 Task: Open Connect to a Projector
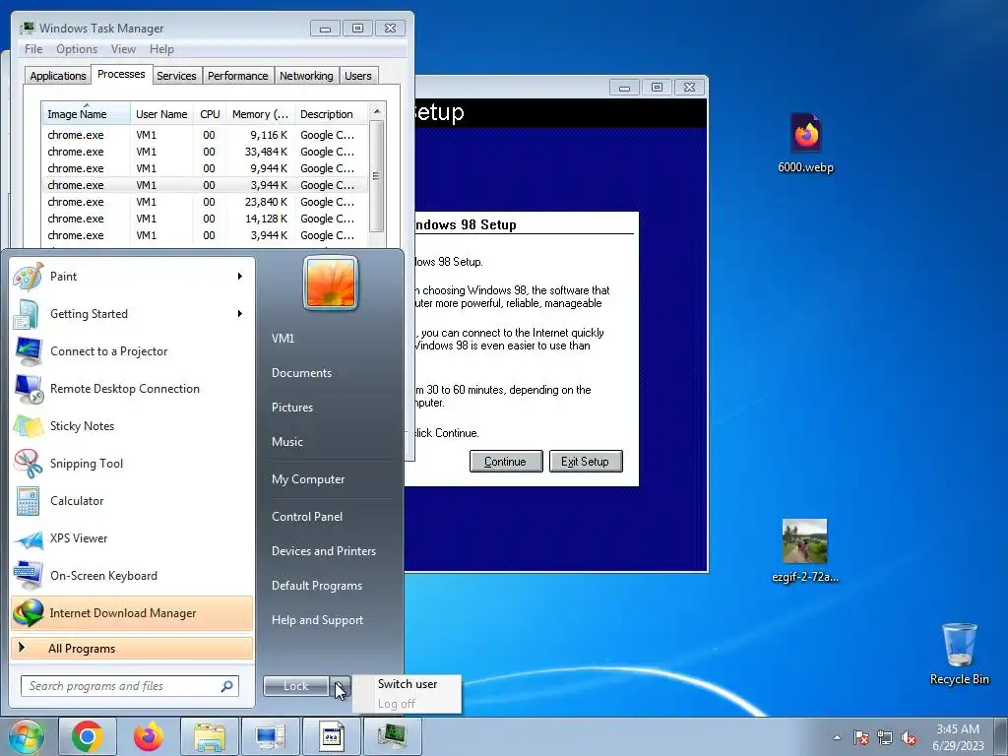(132, 351)
